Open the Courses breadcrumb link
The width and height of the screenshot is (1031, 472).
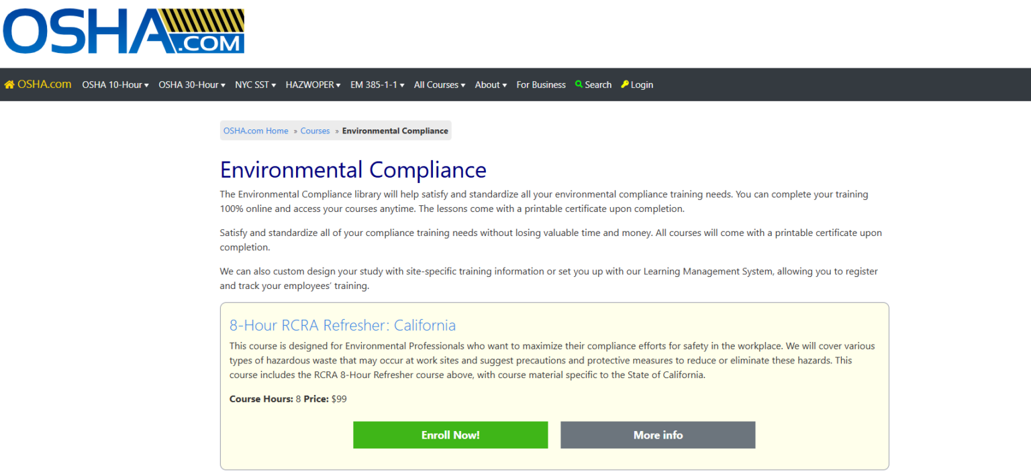(315, 130)
